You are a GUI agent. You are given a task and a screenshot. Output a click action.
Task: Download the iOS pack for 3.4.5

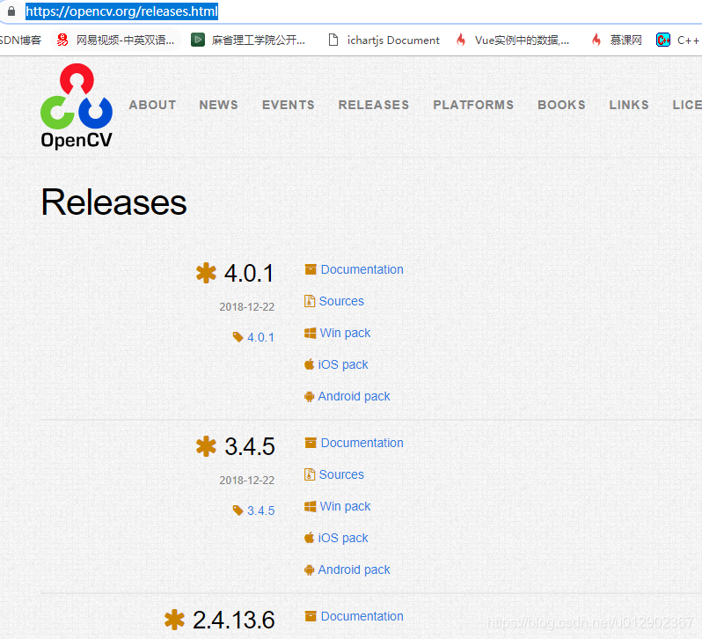click(x=343, y=538)
